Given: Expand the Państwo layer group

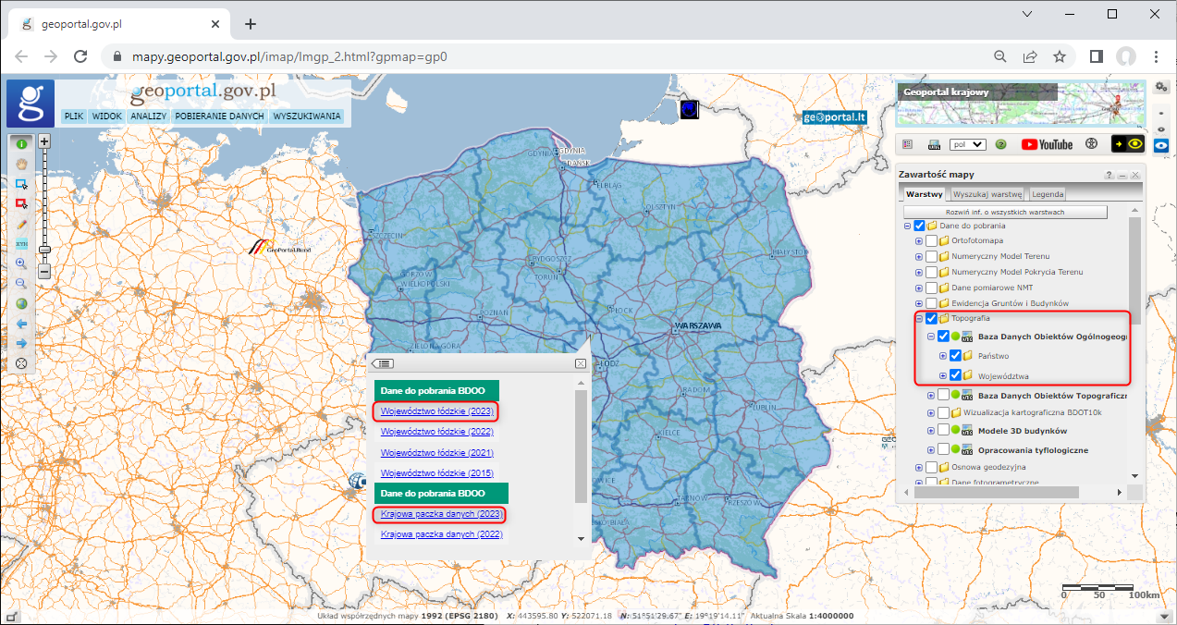Looking at the screenshot, I should click(943, 355).
